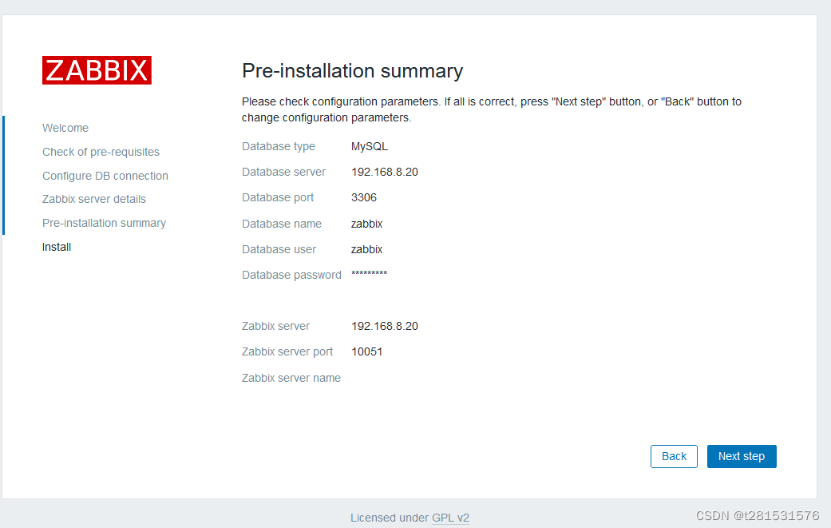Select Pre-installation summary in the sidebar
Viewport: 831px width, 528px height.
104,223
